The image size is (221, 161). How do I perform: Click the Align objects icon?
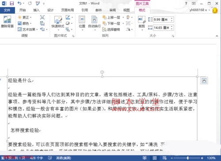(x=128, y=18)
